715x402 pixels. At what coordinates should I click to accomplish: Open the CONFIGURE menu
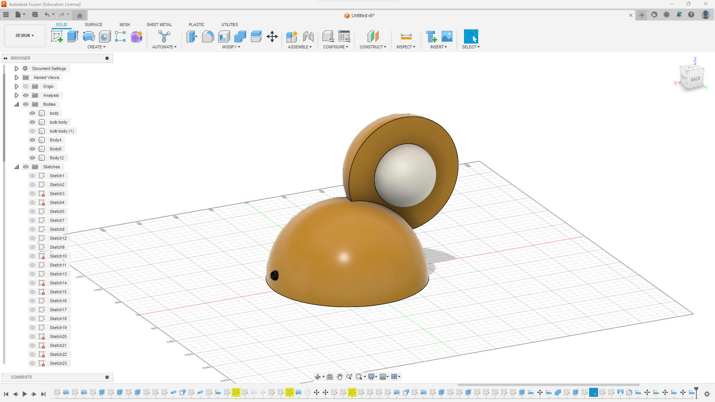(x=336, y=47)
